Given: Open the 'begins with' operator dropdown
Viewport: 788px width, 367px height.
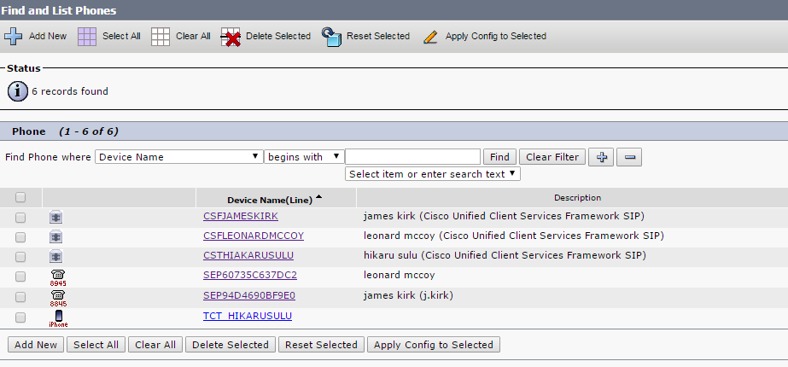Looking at the screenshot, I should pos(304,157).
